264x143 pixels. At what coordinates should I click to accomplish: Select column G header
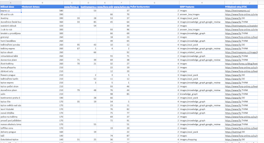tap(154, 3)
